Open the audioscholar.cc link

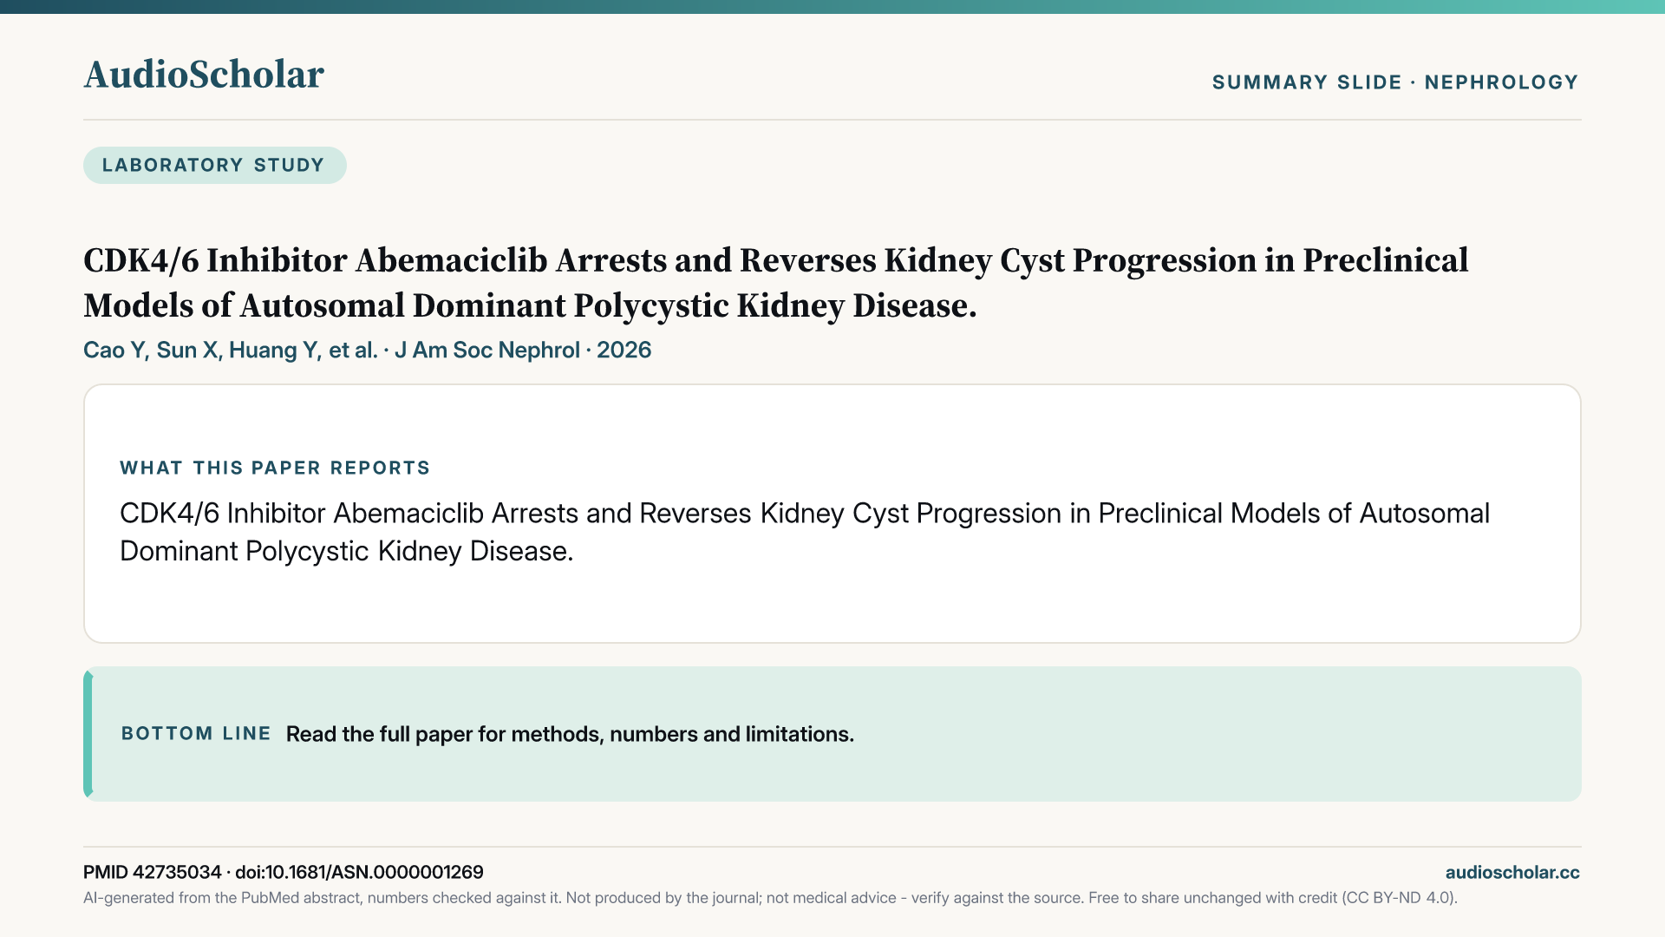pos(1512,872)
